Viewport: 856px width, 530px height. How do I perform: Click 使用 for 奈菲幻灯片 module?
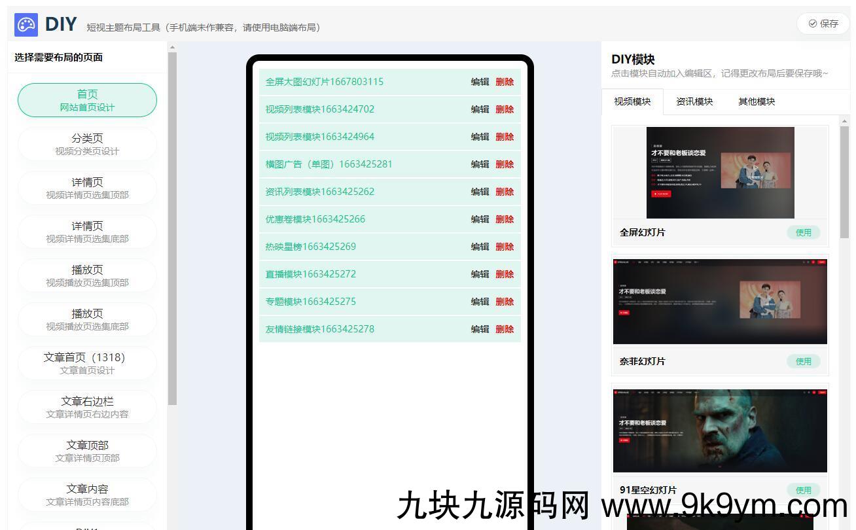point(803,361)
